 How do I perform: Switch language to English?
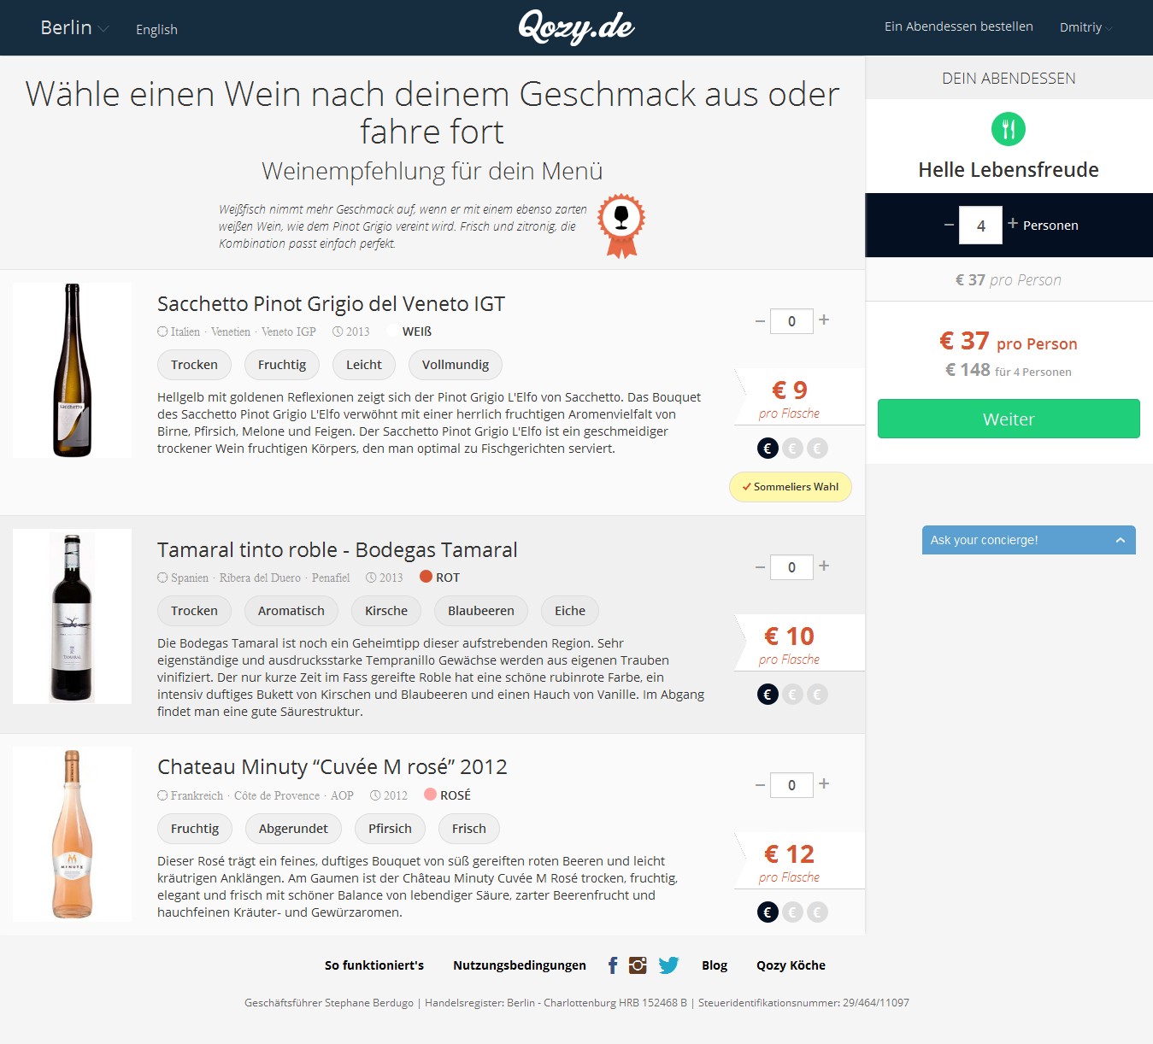pyautogui.click(x=156, y=29)
